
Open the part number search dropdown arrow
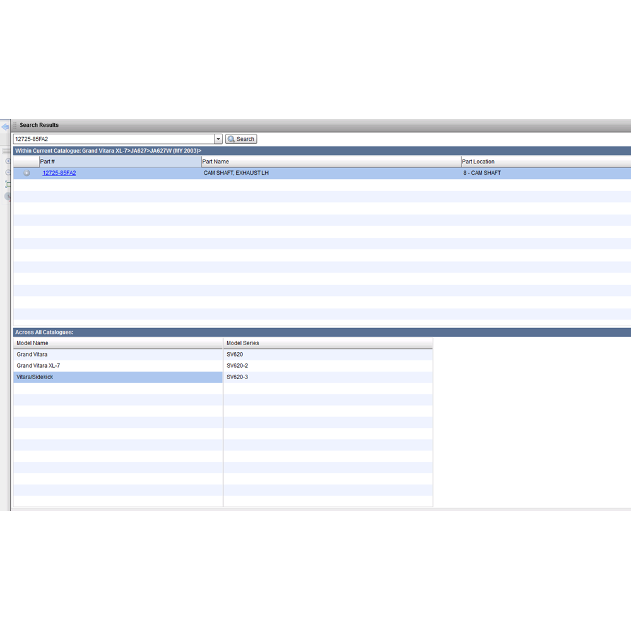(218, 139)
